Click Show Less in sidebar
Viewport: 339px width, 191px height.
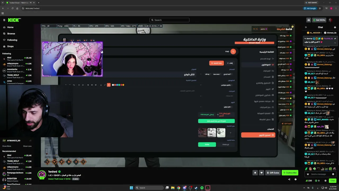pyautogui.click(x=27, y=146)
